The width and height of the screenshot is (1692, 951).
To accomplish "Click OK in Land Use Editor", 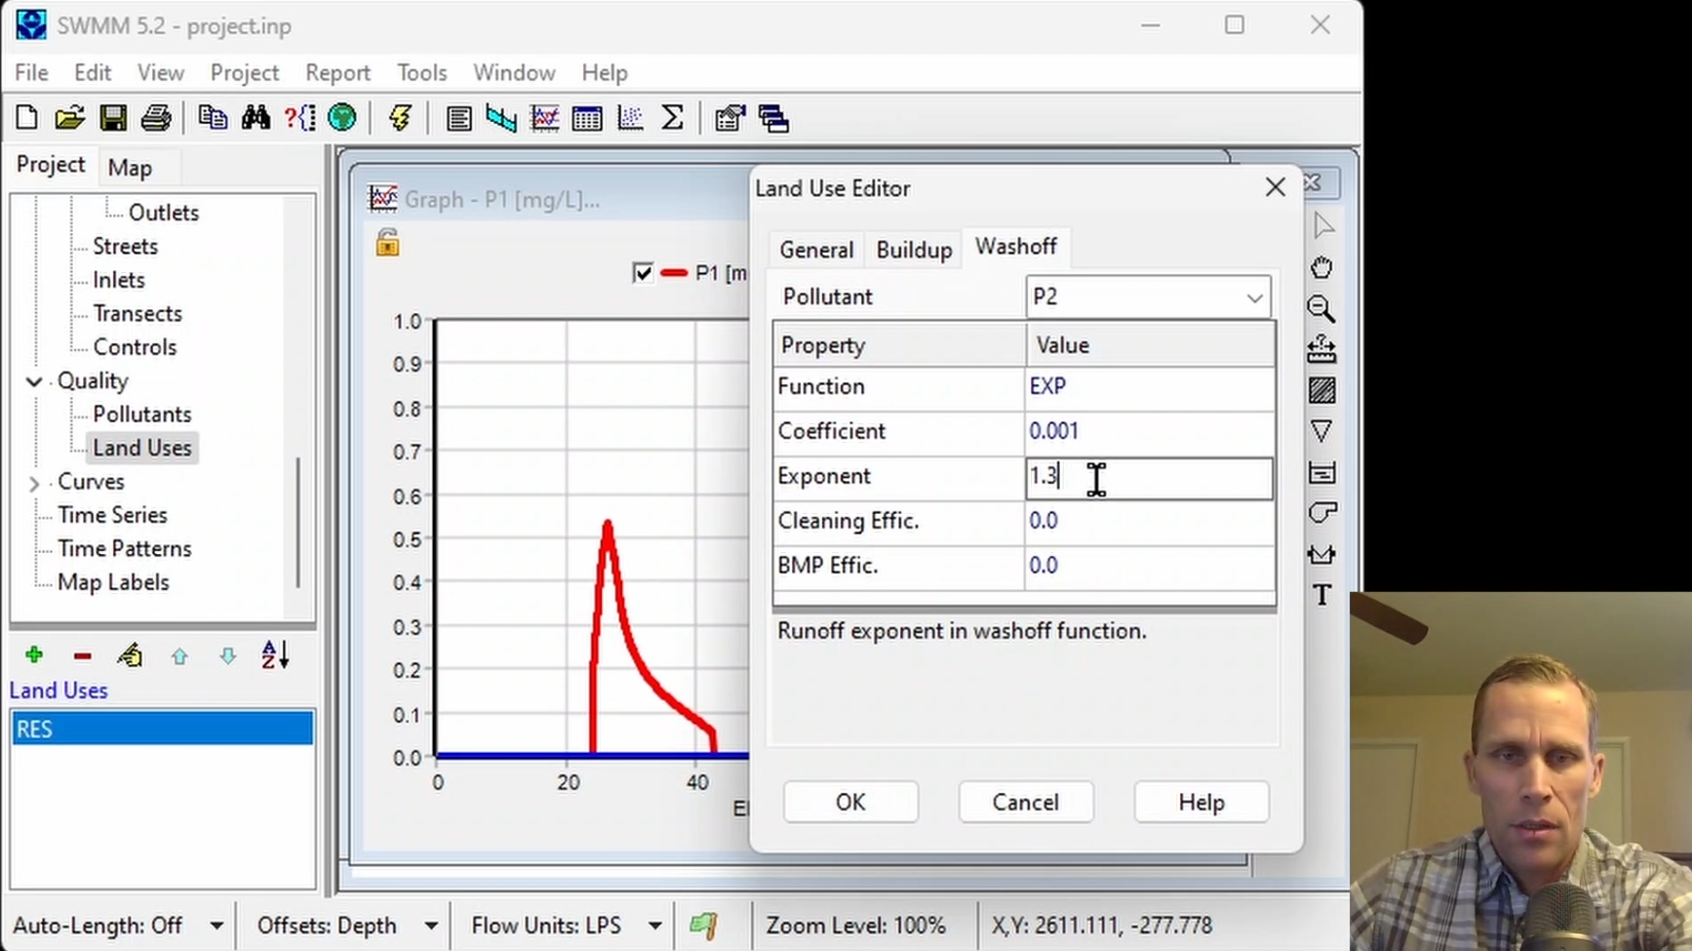I will (850, 802).
